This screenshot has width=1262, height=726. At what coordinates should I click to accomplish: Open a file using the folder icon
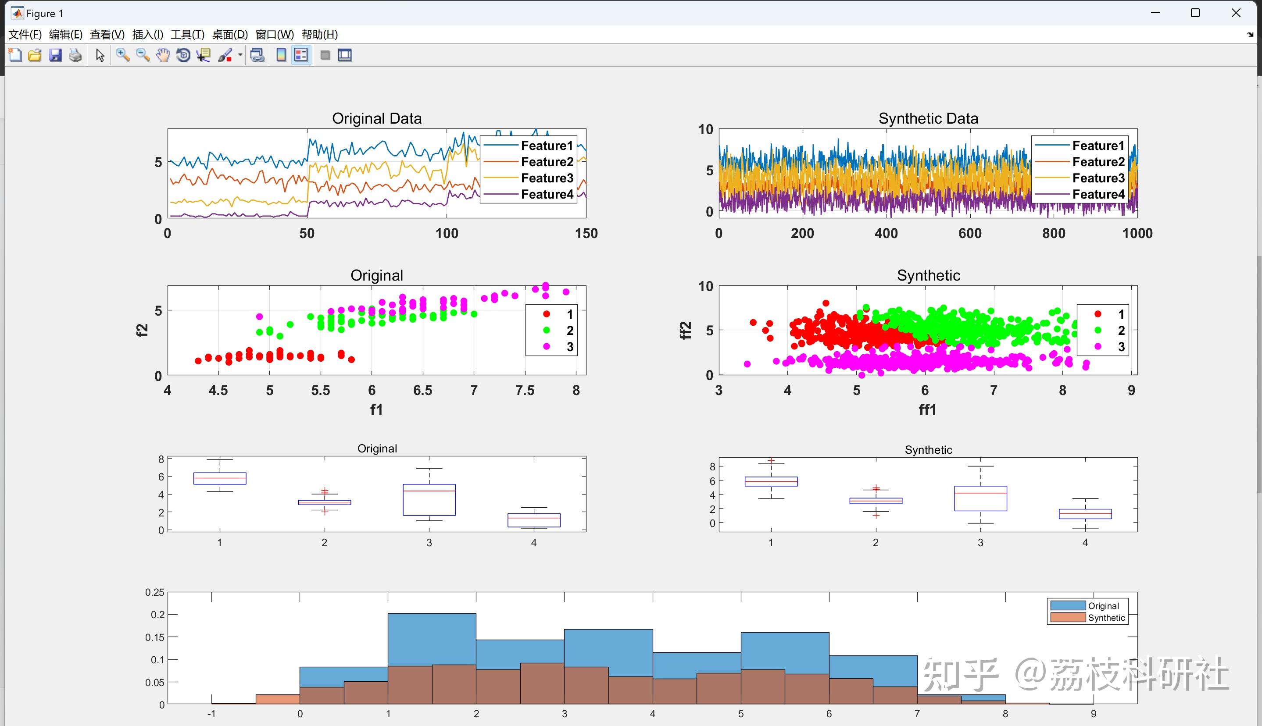(35, 55)
